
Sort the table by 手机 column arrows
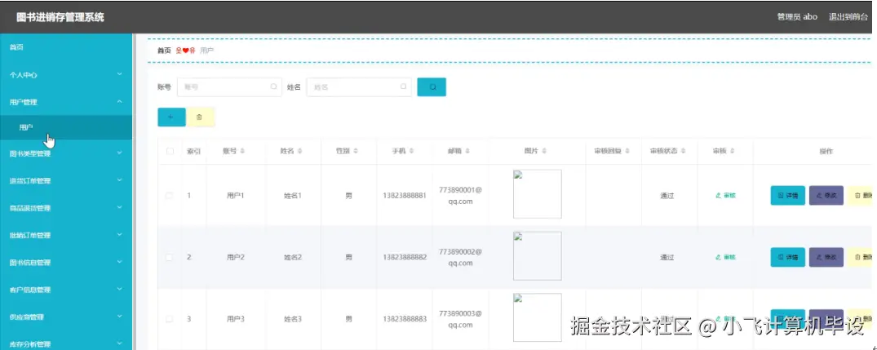[x=411, y=152]
